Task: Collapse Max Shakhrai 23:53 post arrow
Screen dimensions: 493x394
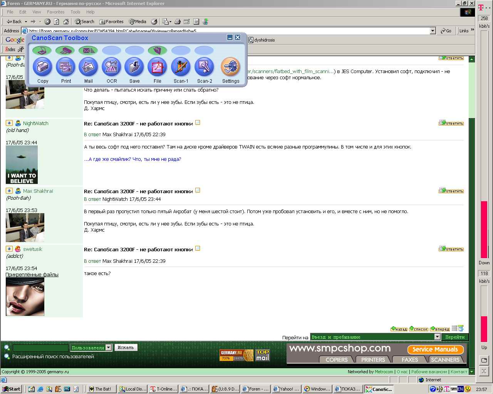Action: pos(9,191)
